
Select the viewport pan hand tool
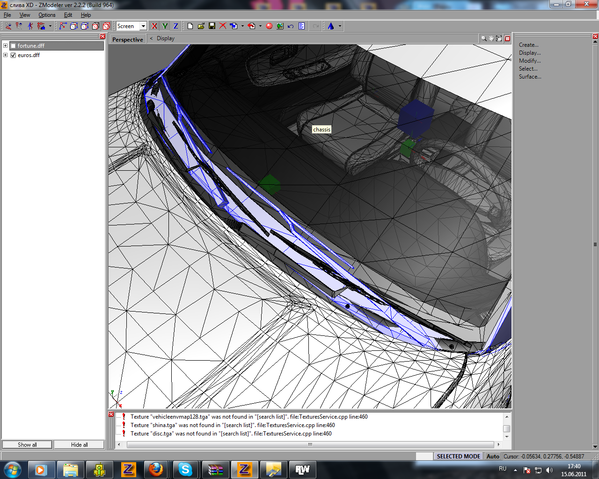(491, 38)
